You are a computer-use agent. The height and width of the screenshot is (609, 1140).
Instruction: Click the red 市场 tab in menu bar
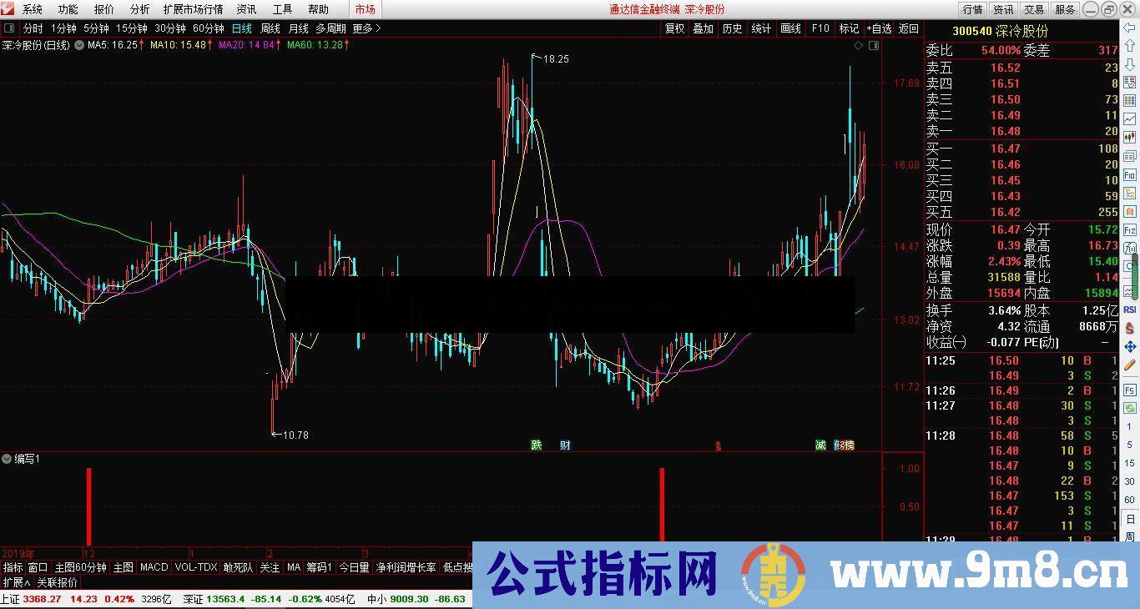(365, 9)
